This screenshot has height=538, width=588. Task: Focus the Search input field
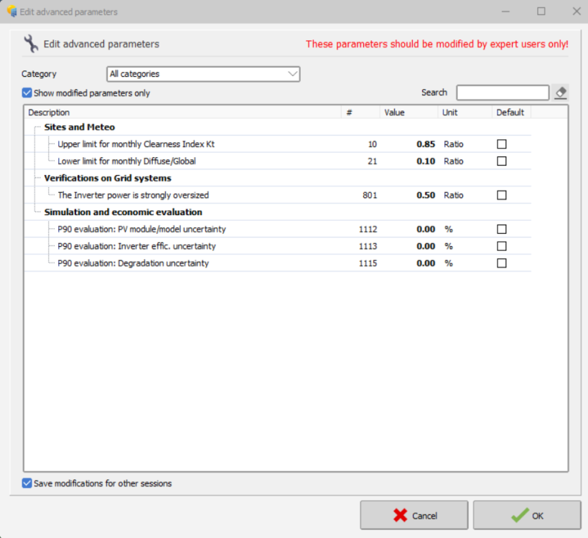tap(503, 93)
